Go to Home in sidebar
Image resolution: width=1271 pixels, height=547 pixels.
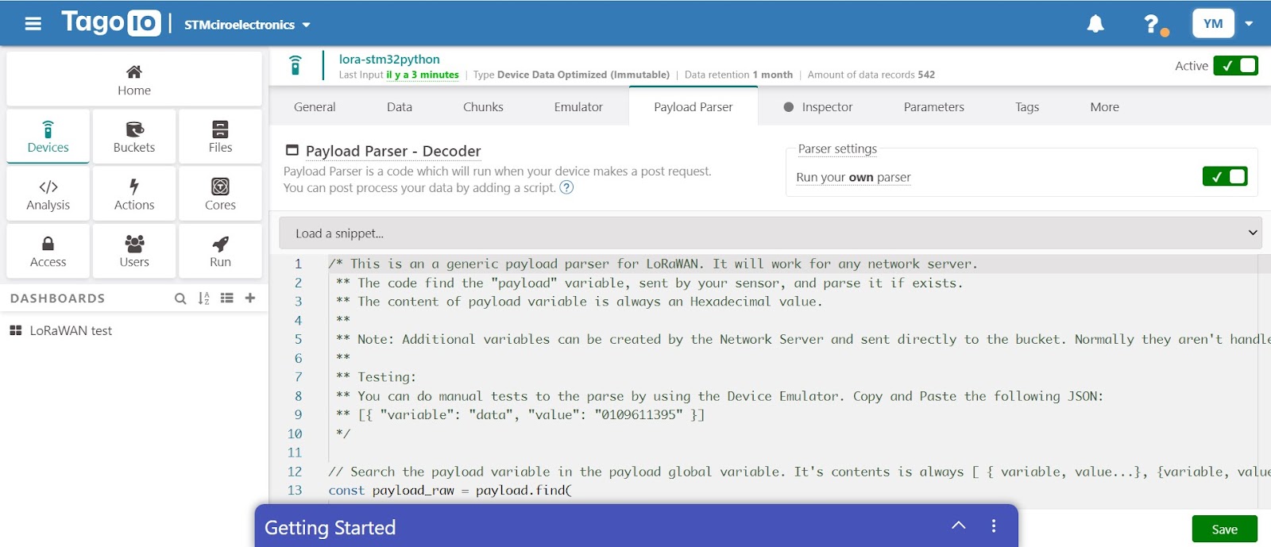coord(134,79)
